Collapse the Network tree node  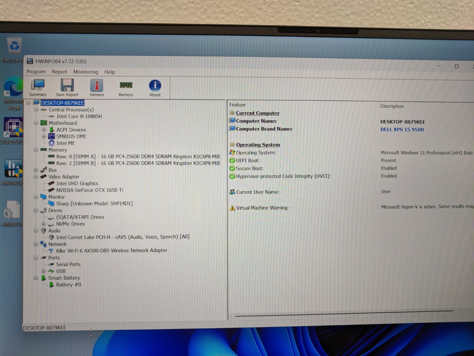(x=36, y=244)
